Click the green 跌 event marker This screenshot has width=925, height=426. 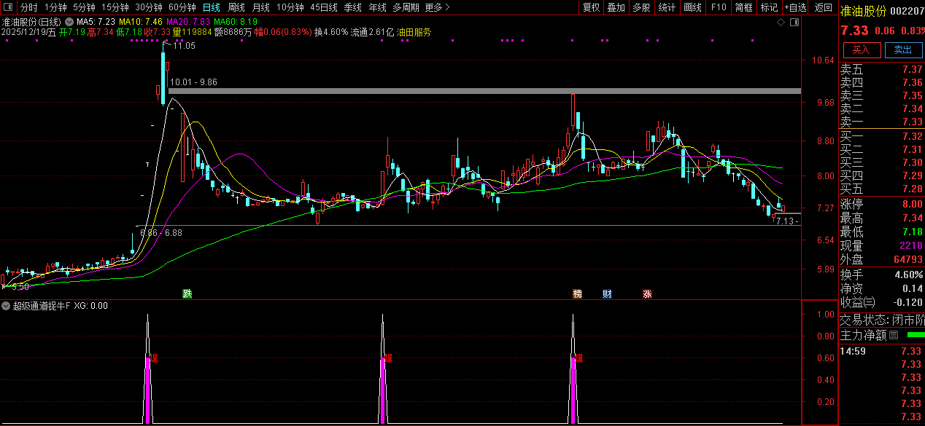tap(187, 294)
